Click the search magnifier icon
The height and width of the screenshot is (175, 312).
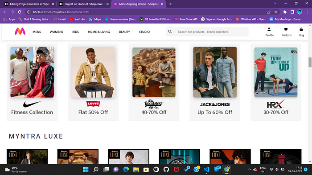170,32
